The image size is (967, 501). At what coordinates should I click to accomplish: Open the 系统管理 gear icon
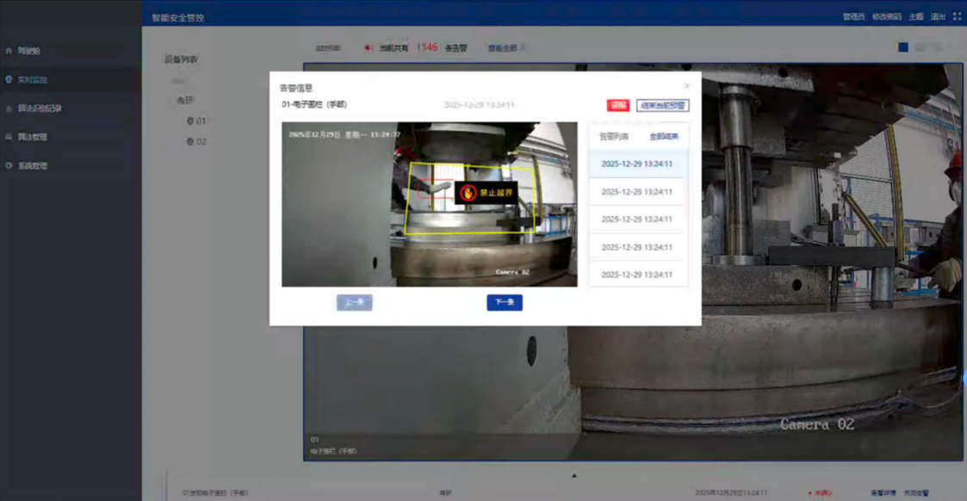9,166
